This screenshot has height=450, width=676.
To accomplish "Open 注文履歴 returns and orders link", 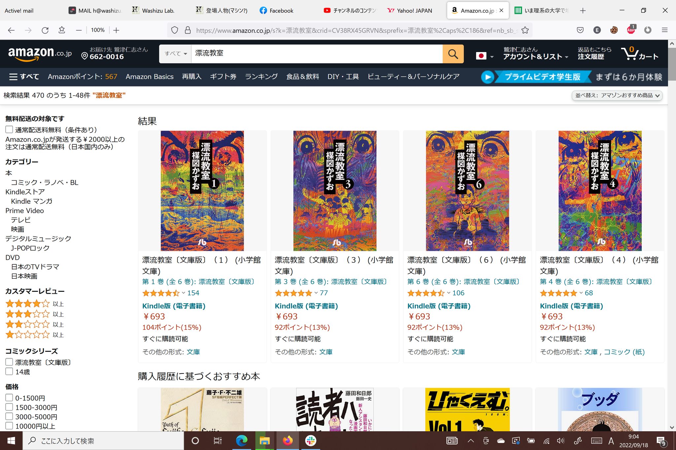I will pyautogui.click(x=594, y=53).
